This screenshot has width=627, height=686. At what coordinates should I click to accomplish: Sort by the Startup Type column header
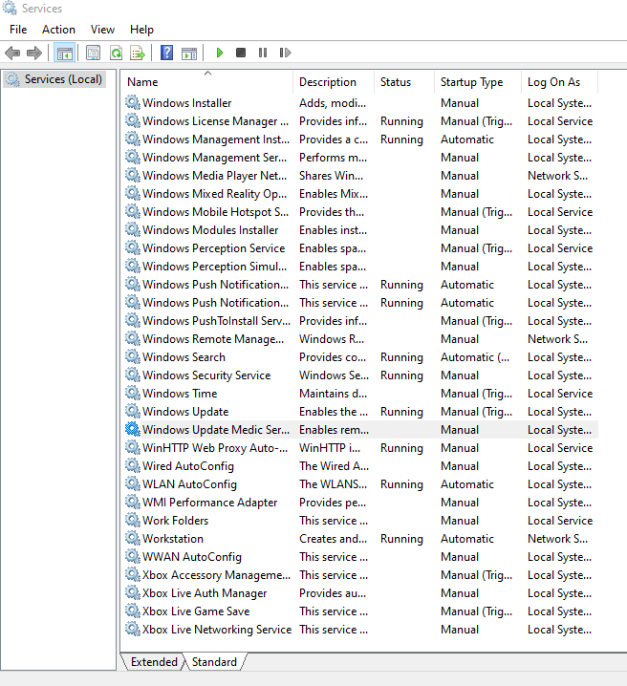coord(478,82)
